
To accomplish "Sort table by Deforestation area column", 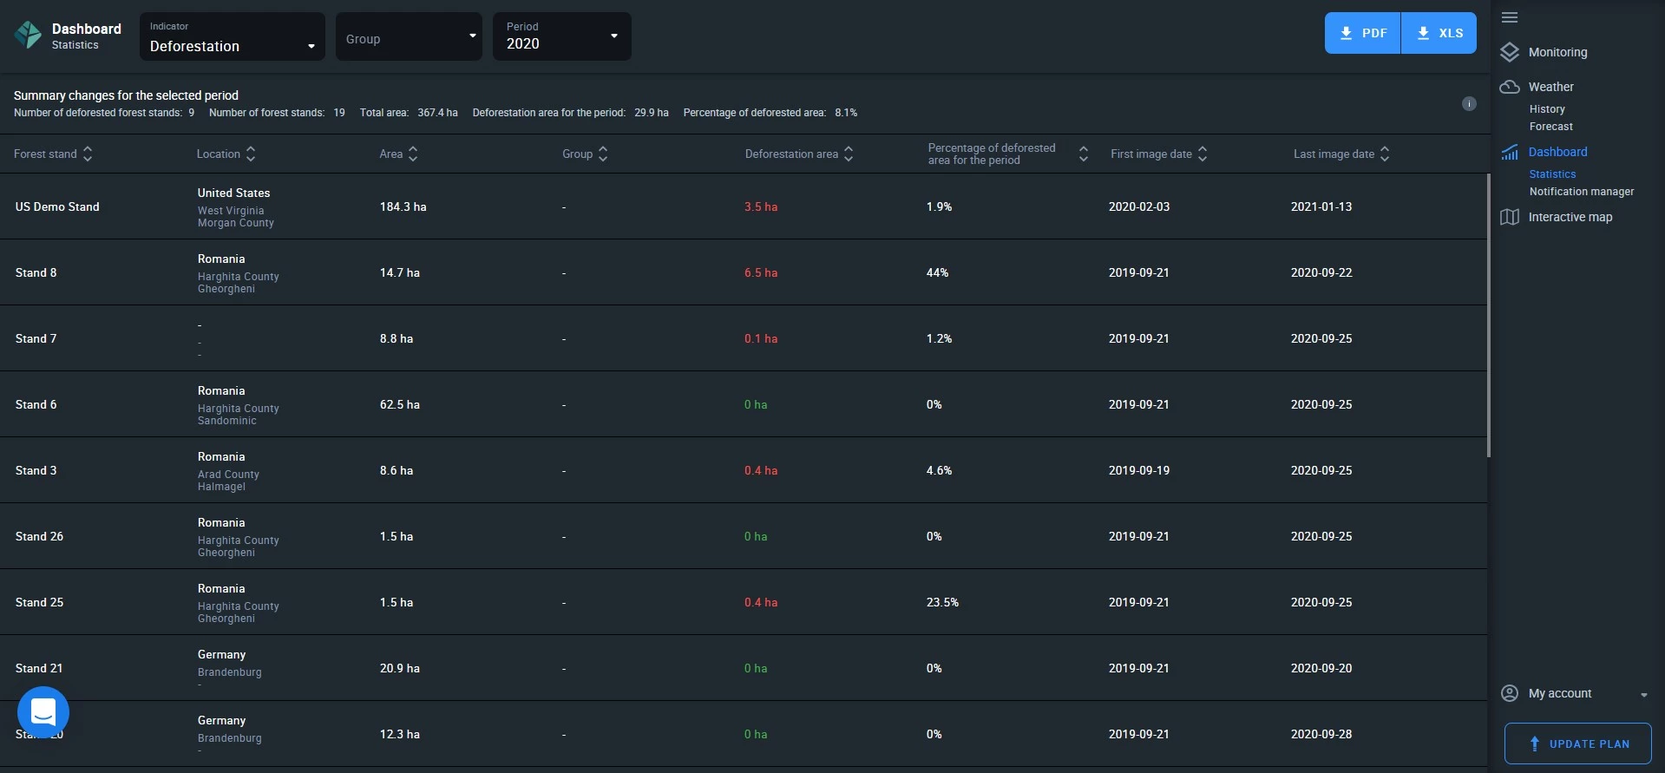I will pyautogui.click(x=849, y=154).
